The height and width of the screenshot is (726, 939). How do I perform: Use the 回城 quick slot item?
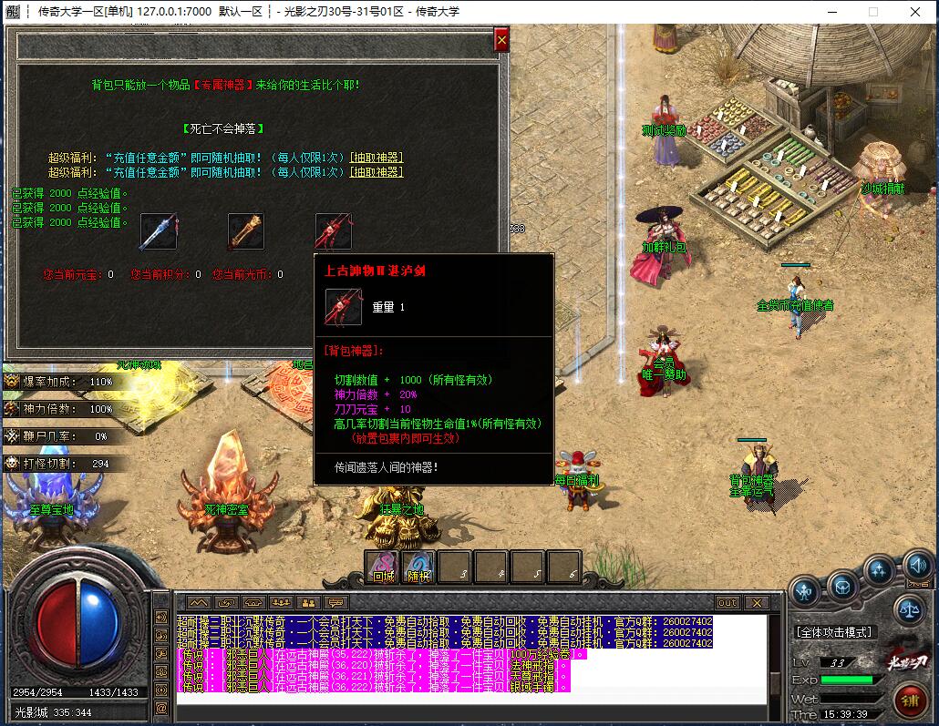coord(383,567)
